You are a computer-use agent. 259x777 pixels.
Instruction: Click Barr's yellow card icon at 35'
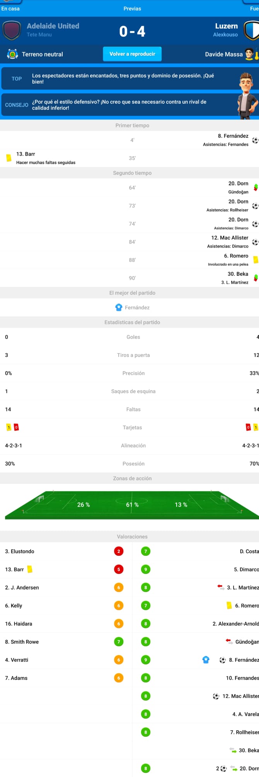[9, 158]
